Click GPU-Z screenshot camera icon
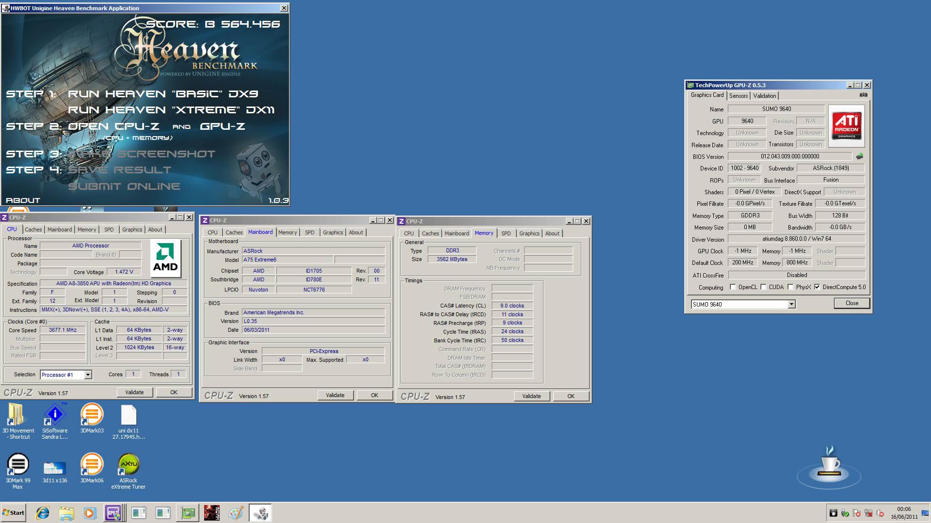This screenshot has height=523, width=931. point(863,95)
